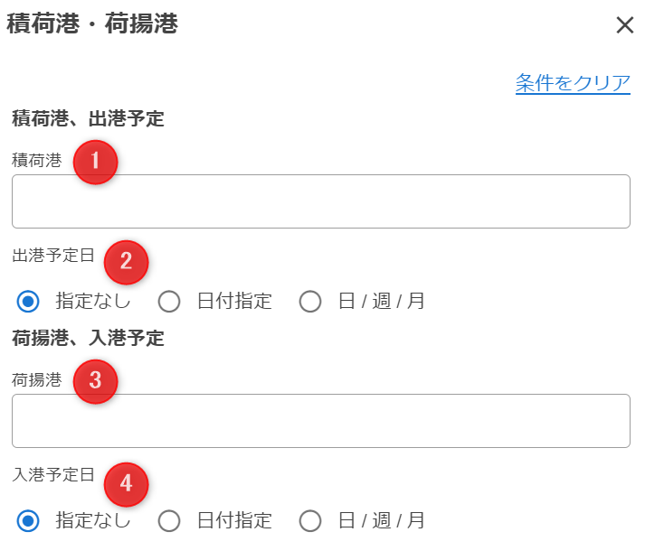Click the 荷揚港、入港予定 section heading
The height and width of the screenshot is (560, 645).
click(x=88, y=338)
